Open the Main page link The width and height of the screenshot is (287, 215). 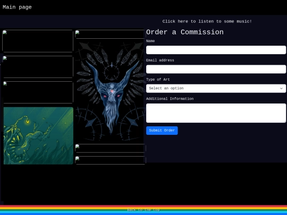(17, 7)
